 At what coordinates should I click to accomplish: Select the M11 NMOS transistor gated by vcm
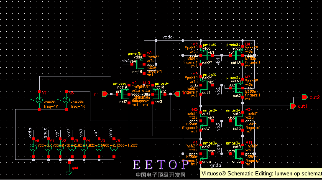[238, 152]
